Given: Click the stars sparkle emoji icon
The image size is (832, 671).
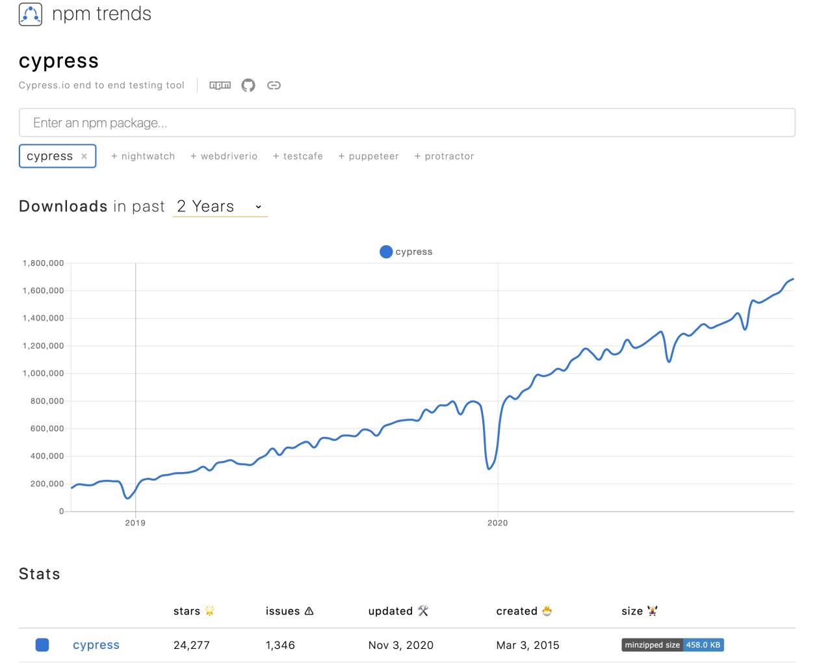Looking at the screenshot, I should [x=209, y=611].
